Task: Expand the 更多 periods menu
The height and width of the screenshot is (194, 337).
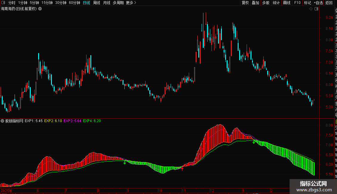Action: (x=131, y=3)
